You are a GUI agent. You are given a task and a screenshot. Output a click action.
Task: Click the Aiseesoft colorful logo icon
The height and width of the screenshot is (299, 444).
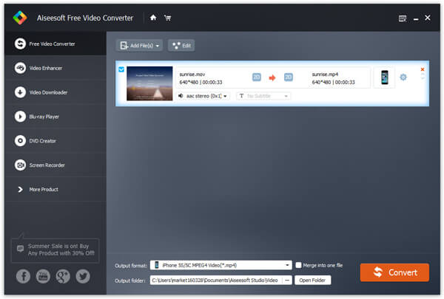[20, 18]
